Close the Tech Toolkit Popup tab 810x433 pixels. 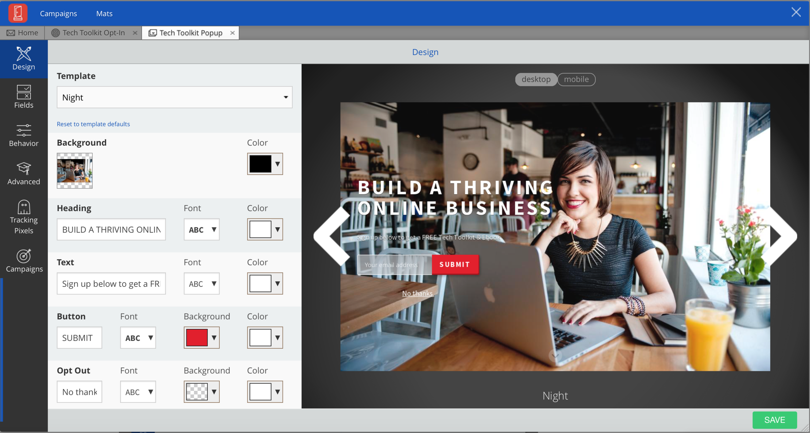pos(232,33)
